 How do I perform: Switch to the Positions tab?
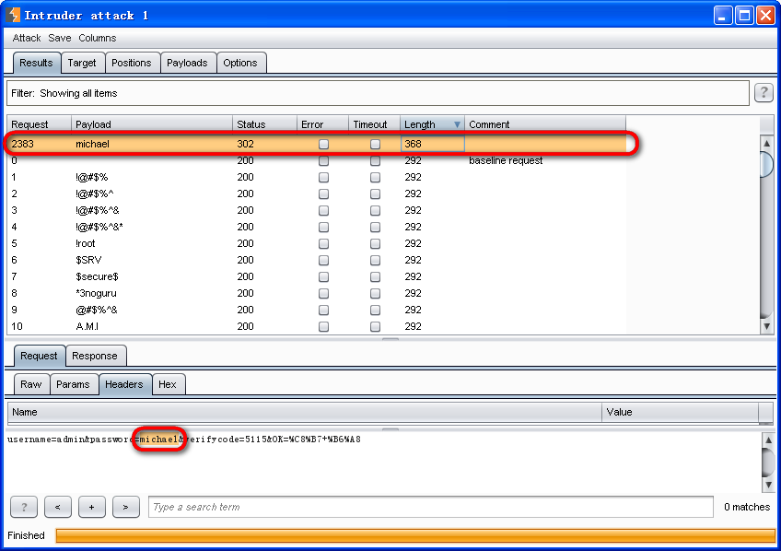pos(132,63)
